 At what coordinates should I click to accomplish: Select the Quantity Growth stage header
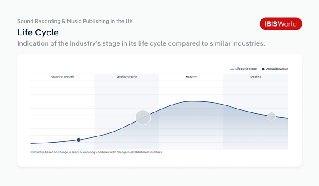(62, 77)
